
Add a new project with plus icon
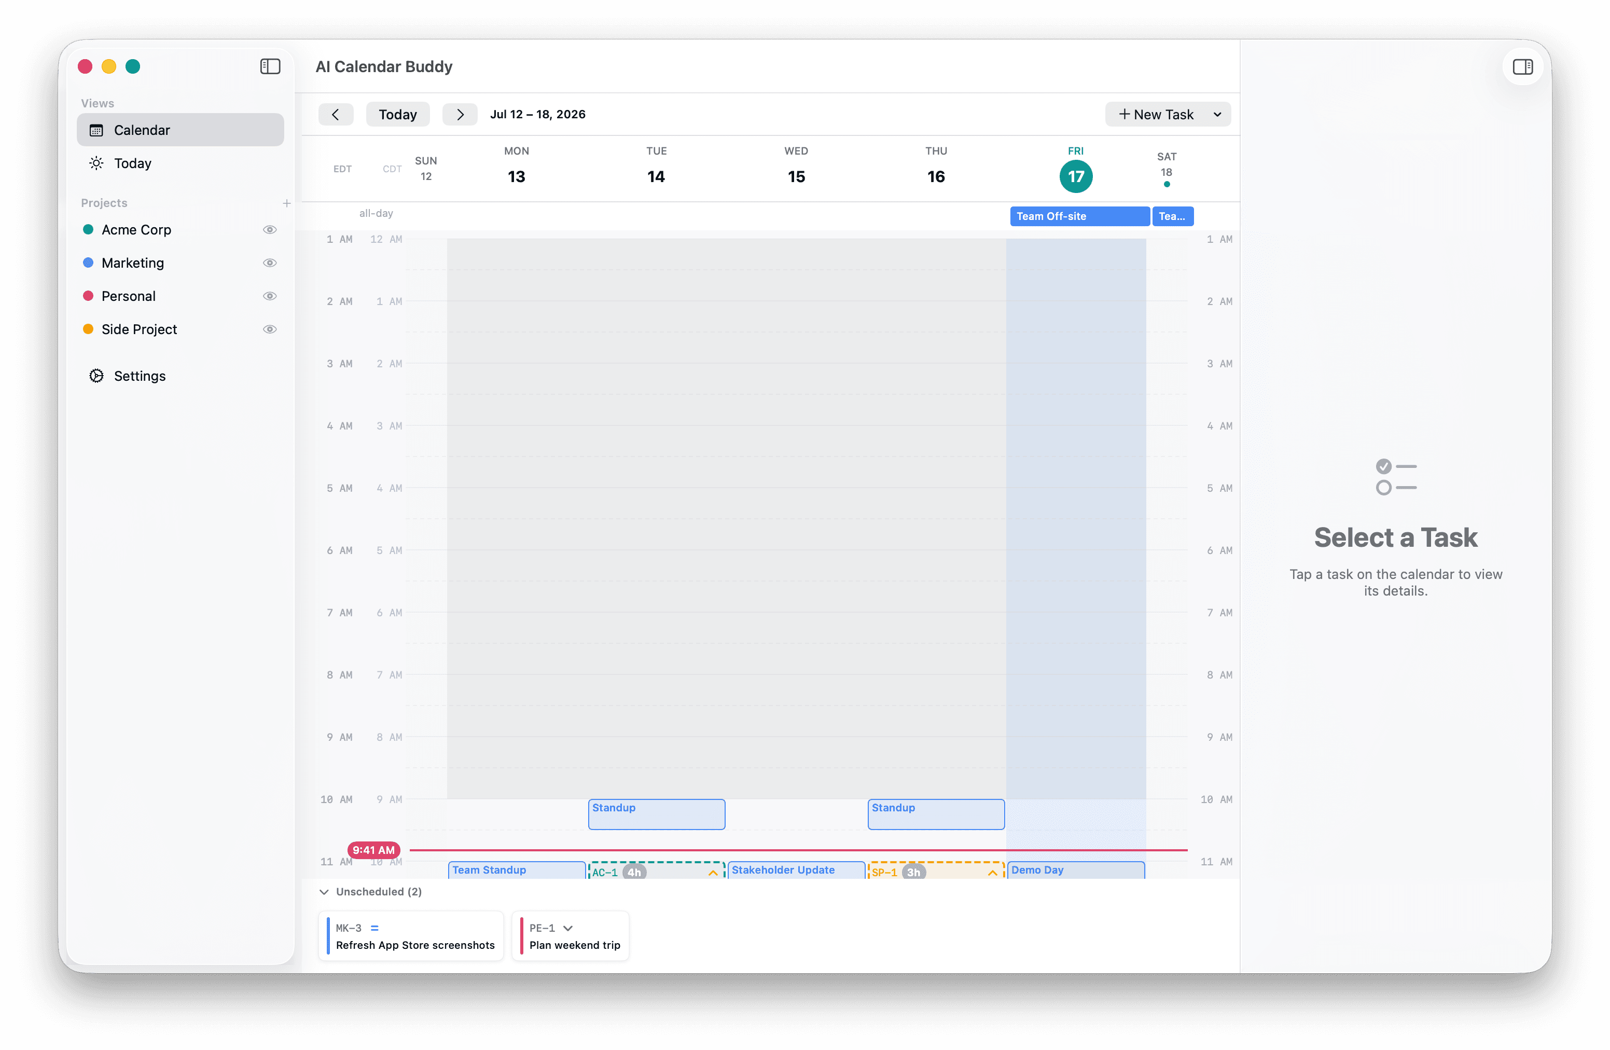(287, 203)
